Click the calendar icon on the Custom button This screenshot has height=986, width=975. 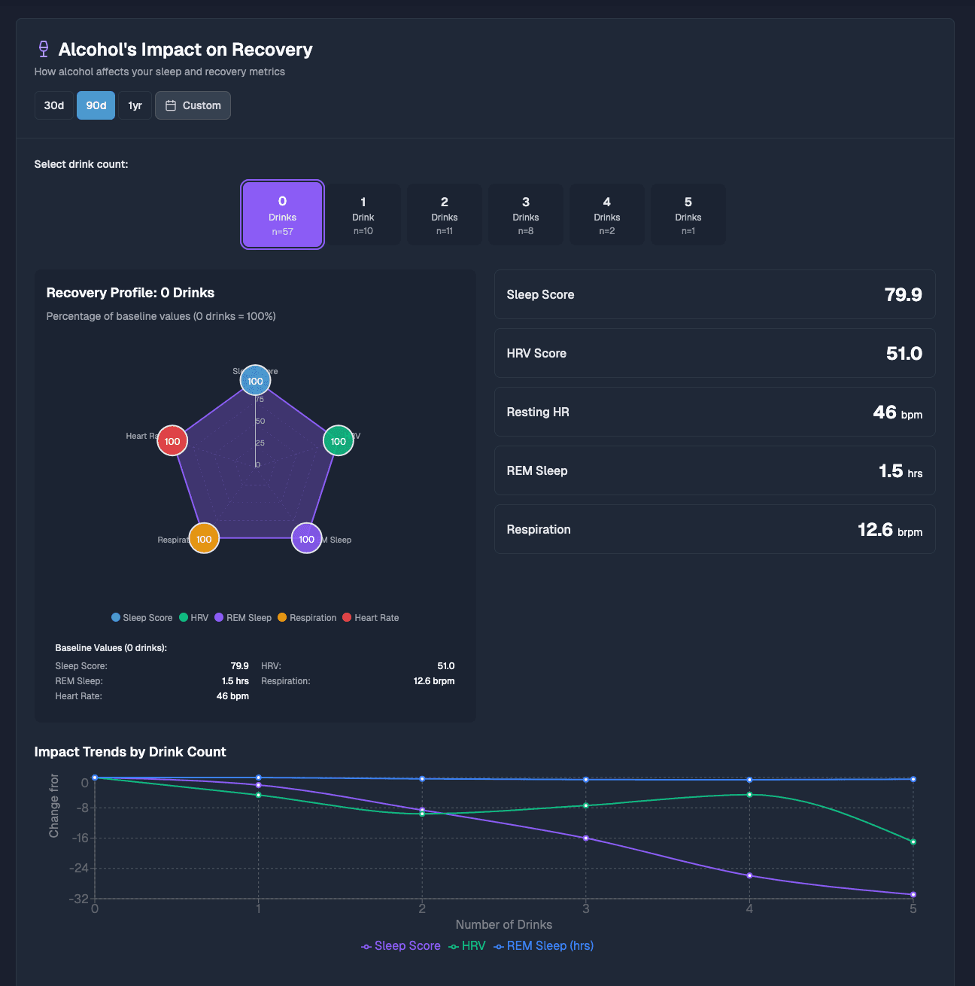coord(172,105)
